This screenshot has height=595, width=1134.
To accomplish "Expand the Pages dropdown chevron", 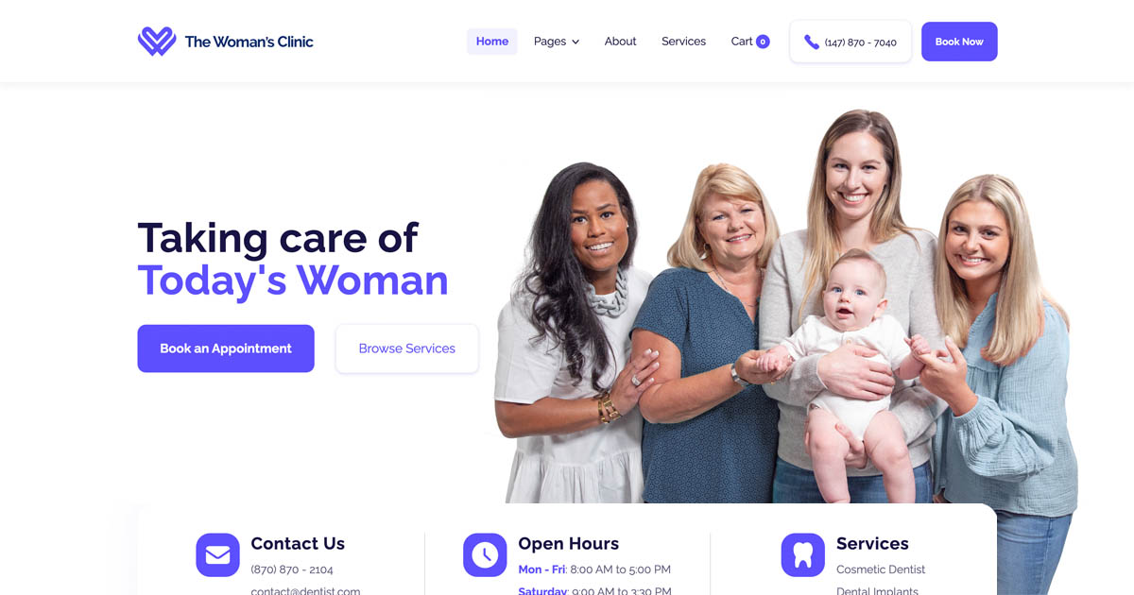I will [576, 42].
